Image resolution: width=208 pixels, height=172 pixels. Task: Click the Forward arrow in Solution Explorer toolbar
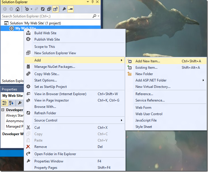[x=11, y=9]
